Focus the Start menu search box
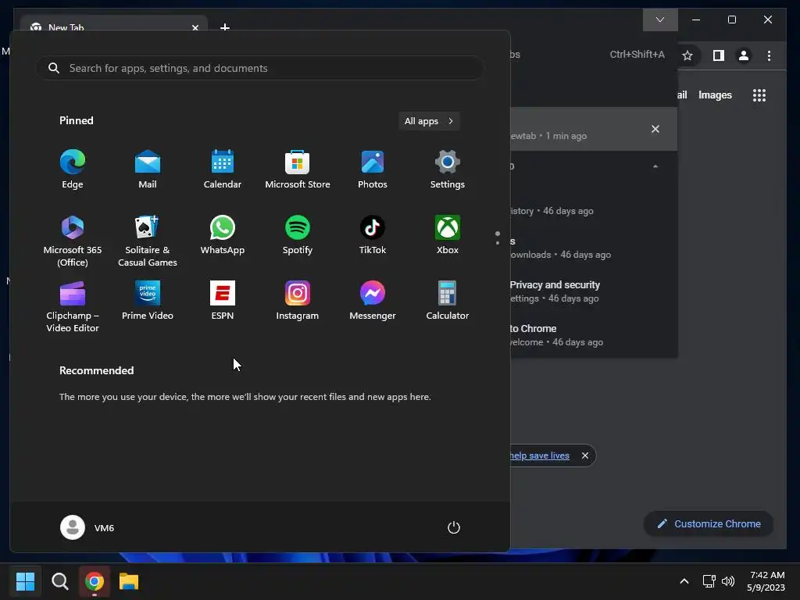800x600 pixels. coord(259,68)
